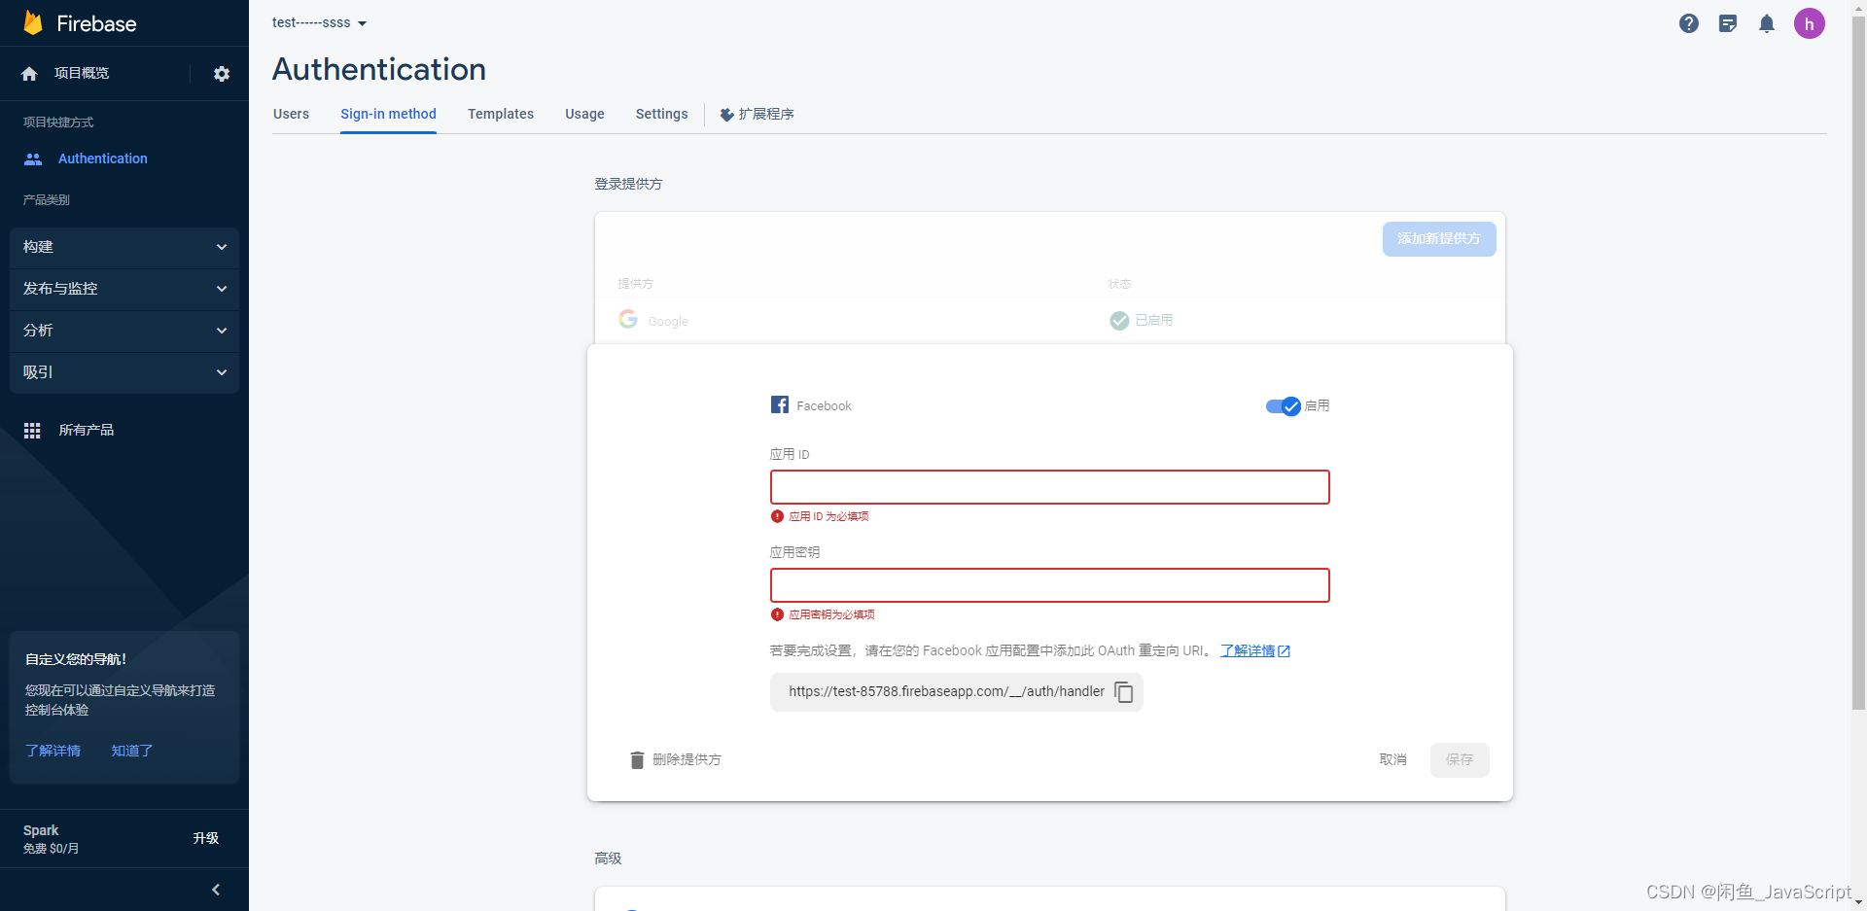Click the 应用密钥为必填项 error message
Screen dimensions: 1867x911
tap(831, 614)
